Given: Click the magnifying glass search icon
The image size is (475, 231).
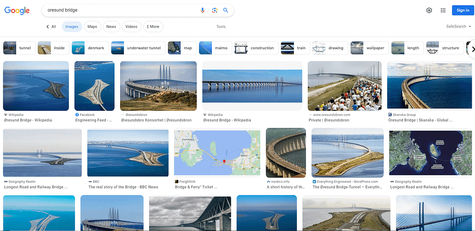Looking at the screenshot, I should coord(226,10).
